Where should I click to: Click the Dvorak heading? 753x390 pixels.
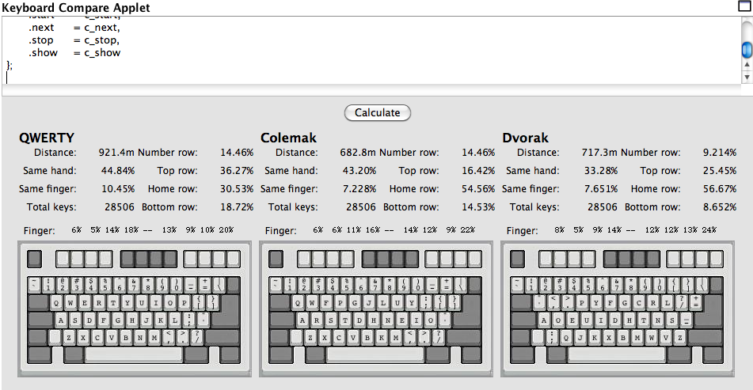coord(525,138)
